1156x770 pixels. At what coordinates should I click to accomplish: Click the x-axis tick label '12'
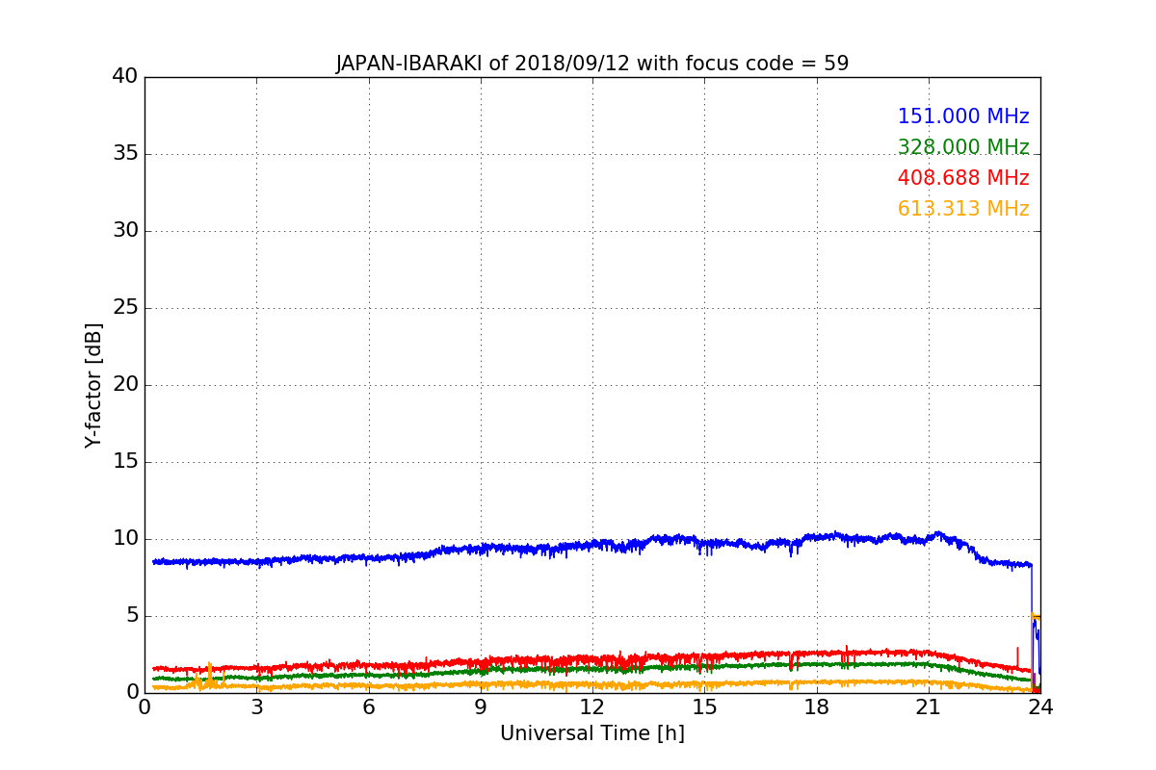pos(592,707)
